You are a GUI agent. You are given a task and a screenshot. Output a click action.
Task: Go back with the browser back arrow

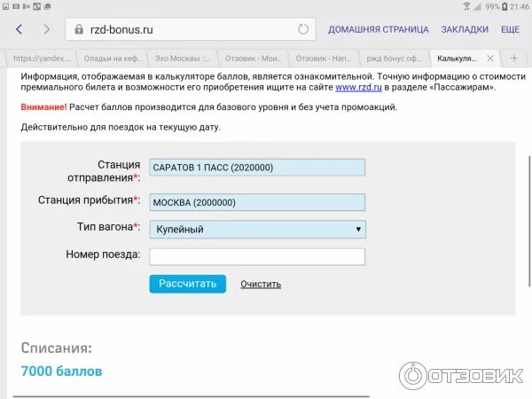click(20, 29)
